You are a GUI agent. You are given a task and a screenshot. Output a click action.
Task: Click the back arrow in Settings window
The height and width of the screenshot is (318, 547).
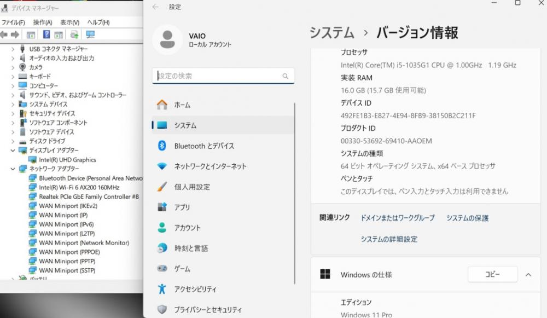(x=155, y=7)
